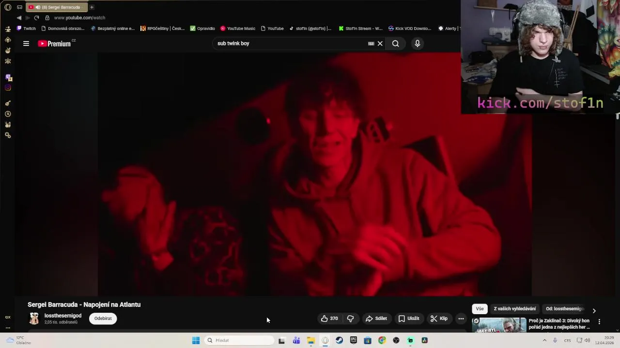Subscribe with the Odebírat button
The height and width of the screenshot is (348, 620).
[103, 319]
